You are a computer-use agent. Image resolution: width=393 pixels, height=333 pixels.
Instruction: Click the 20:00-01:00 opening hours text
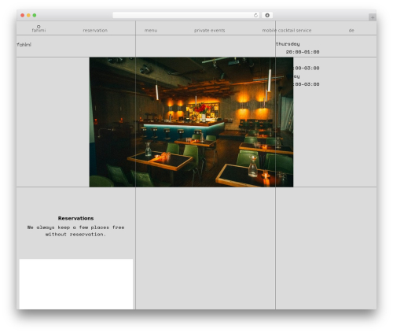click(303, 52)
